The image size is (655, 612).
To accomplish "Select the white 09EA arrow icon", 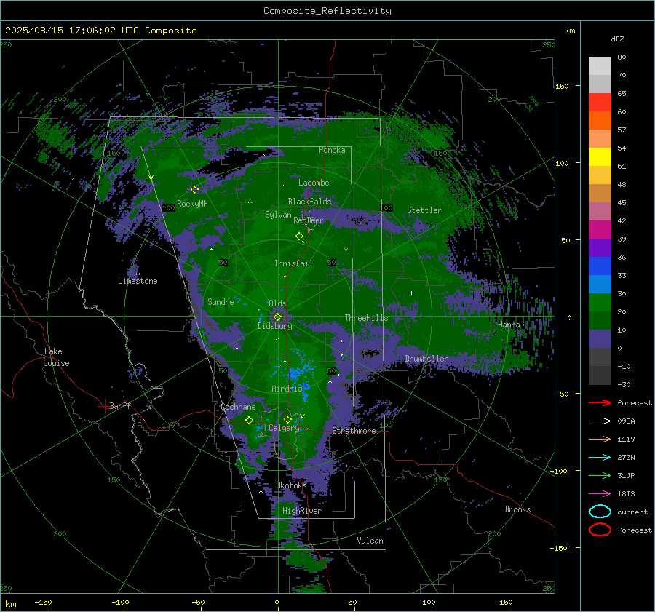I will tap(600, 421).
